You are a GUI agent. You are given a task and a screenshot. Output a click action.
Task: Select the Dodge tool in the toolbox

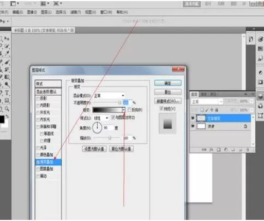click(x=7, y=84)
